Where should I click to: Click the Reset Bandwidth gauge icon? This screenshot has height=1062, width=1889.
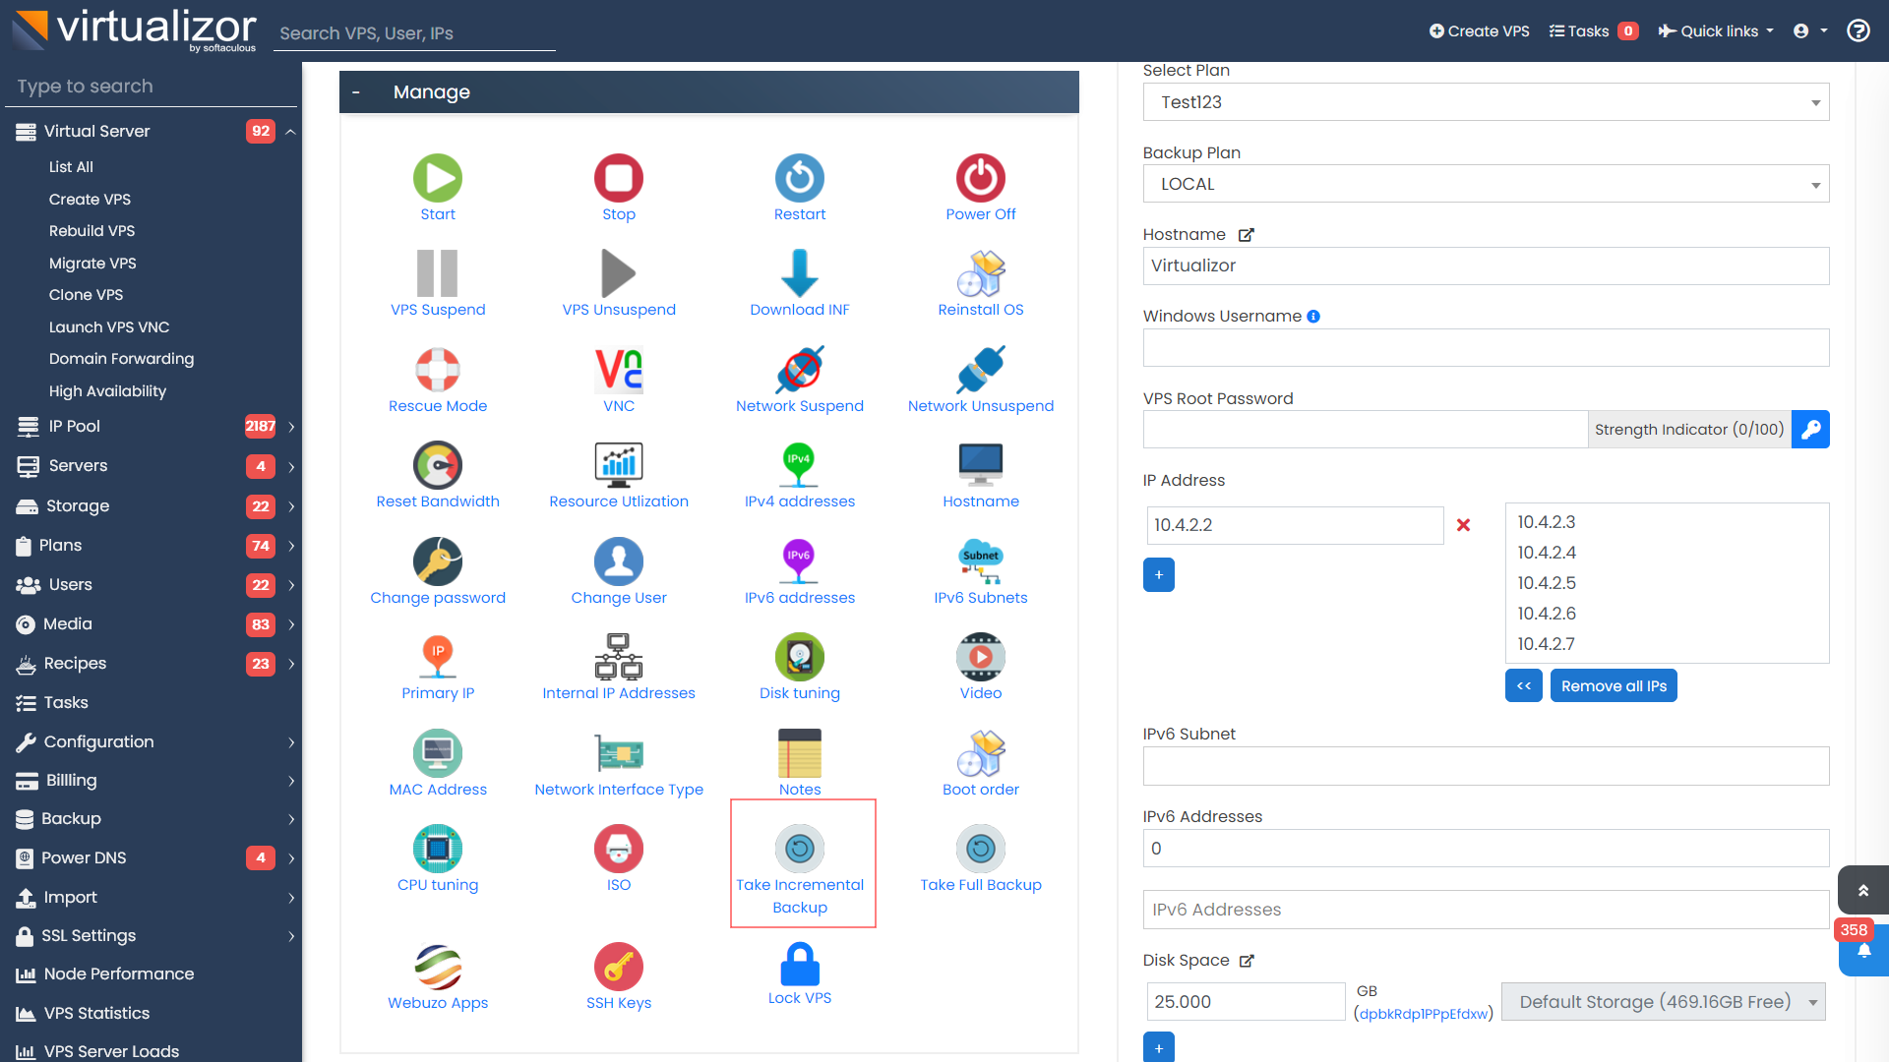pyautogui.click(x=438, y=465)
